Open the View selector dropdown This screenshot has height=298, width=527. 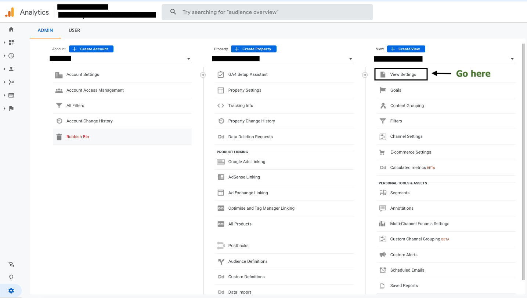click(444, 59)
